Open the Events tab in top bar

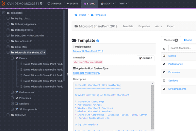pos(73,4)
